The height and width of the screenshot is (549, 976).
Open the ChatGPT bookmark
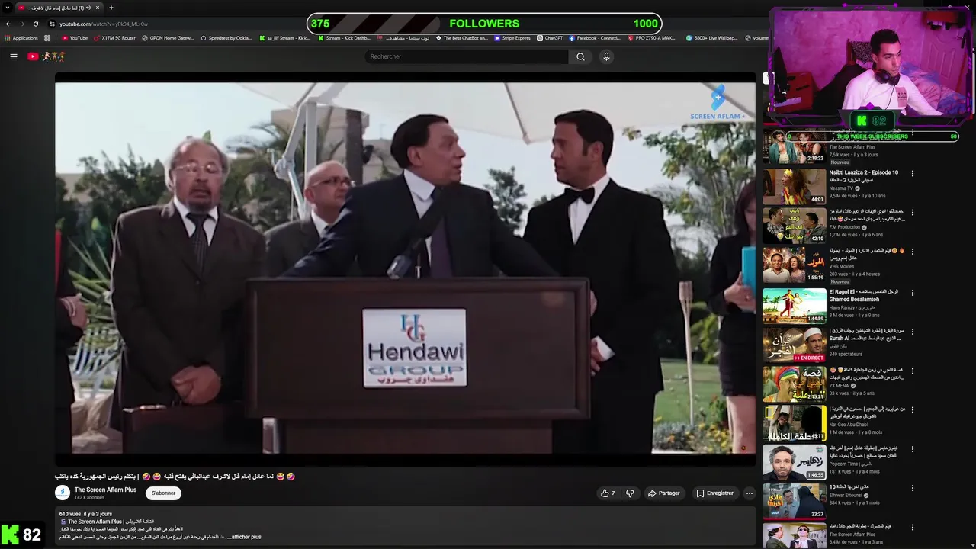coord(549,38)
